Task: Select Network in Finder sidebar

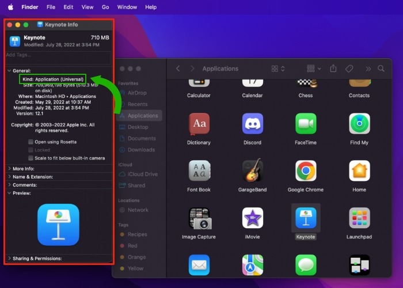Action: (x=139, y=210)
